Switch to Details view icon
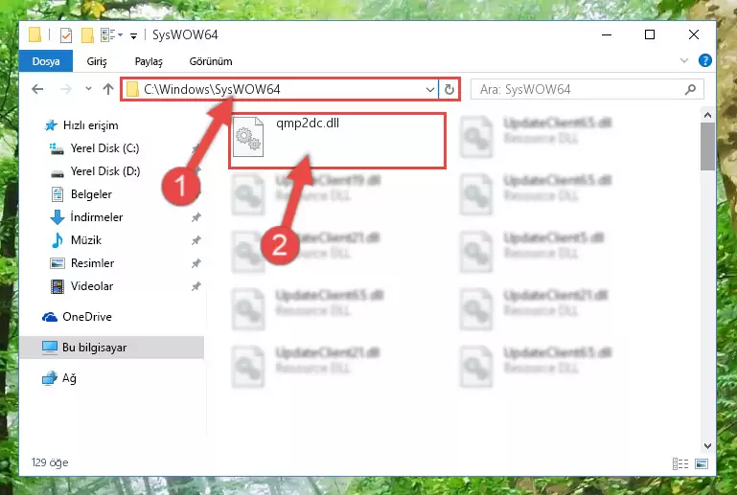 click(x=680, y=464)
